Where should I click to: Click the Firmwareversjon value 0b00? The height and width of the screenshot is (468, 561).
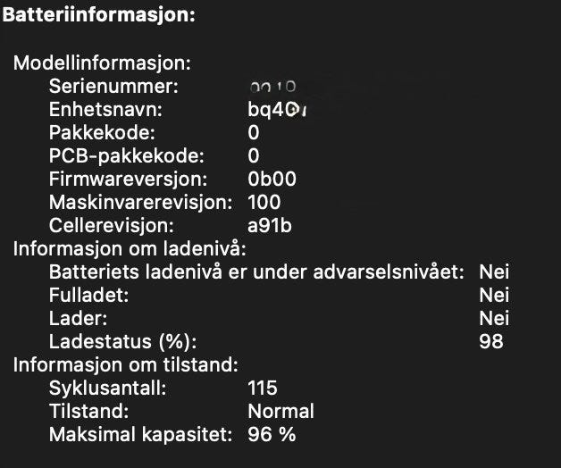(272, 179)
